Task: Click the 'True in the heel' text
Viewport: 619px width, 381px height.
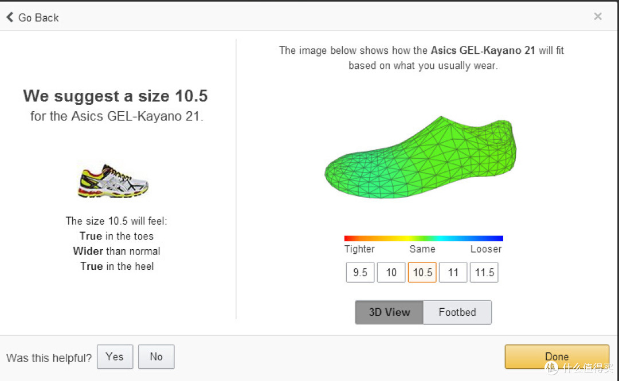Action: tap(117, 266)
